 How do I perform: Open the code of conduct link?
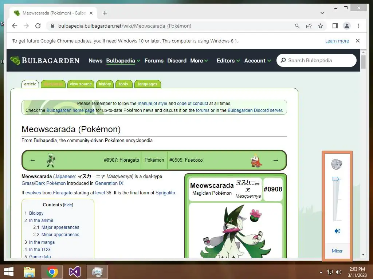192,104
